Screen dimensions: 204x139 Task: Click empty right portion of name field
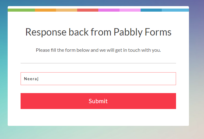click(x=117, y=79)
